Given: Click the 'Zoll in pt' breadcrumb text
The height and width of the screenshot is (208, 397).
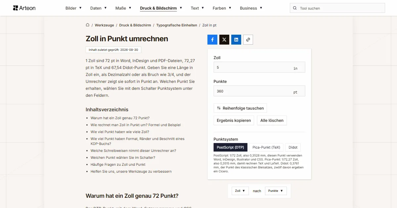Looking at the screenshot, I should click(x=209, y=25).
